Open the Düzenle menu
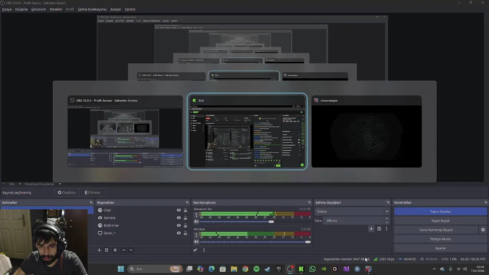The width and height of the screenshot is (489, 275). (x=21, y=9)
